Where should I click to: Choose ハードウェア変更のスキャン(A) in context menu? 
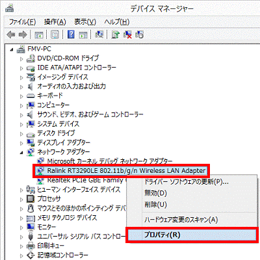(x=181, y=220)
